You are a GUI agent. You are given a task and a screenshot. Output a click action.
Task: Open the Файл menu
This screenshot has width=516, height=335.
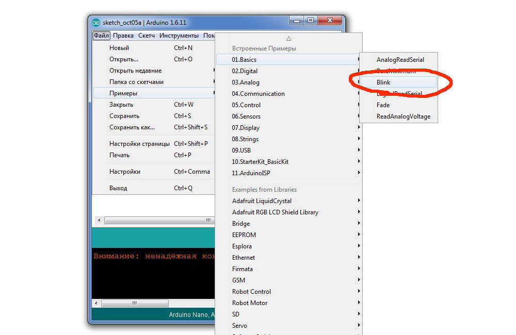click(x=101, y=36)
